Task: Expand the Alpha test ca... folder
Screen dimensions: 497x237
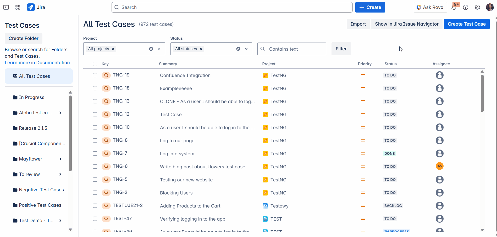Action: (x=60, y=113)
